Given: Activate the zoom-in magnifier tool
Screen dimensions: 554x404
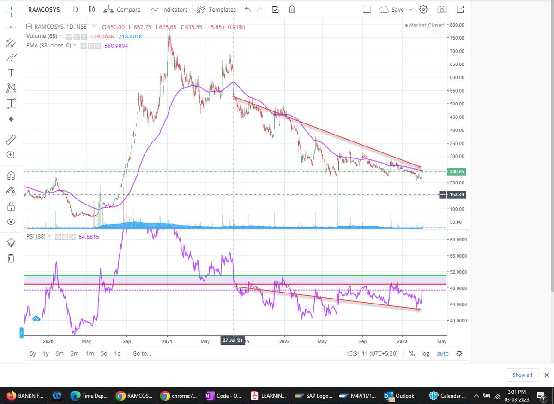Looking at the screenshot, I should pyautogui.click(x=11, y=155).
